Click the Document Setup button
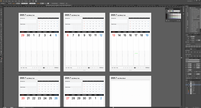201x108 pixels. (55, 3)
